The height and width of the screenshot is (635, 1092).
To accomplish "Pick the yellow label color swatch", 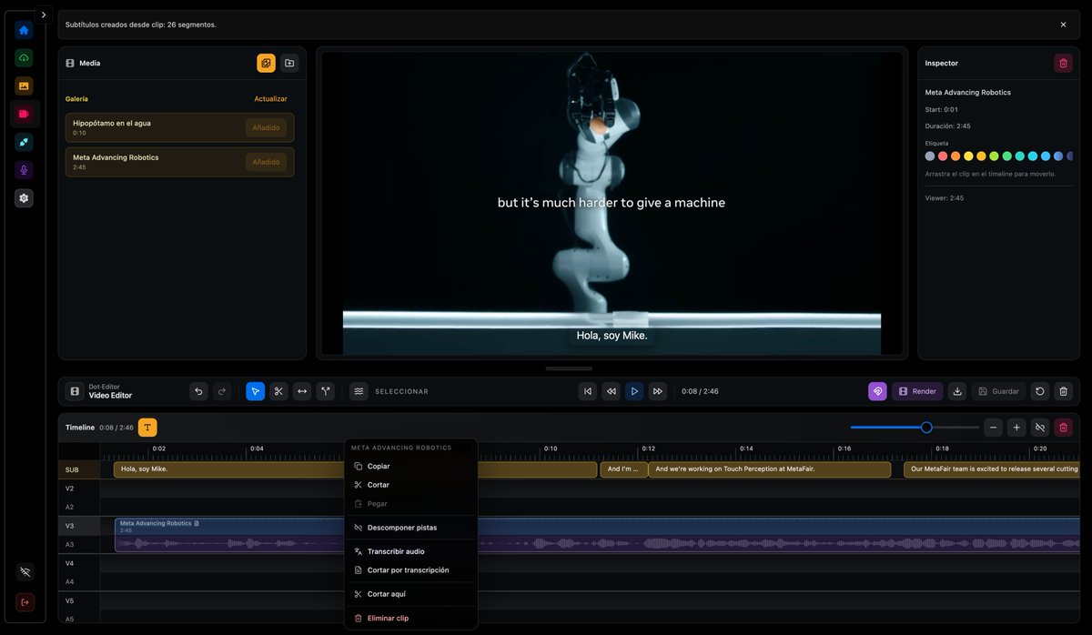I will click(968, 156).
